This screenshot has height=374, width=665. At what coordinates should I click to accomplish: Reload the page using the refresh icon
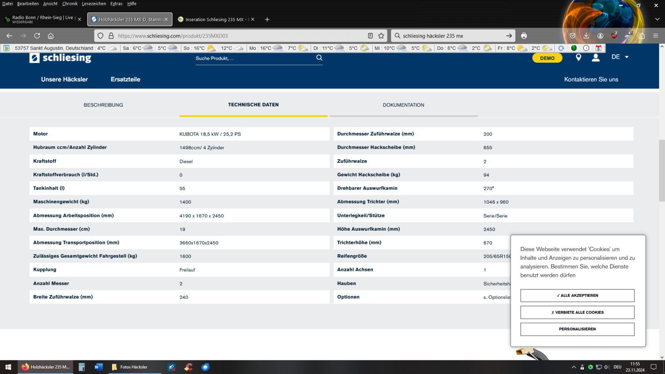(37, 36)
